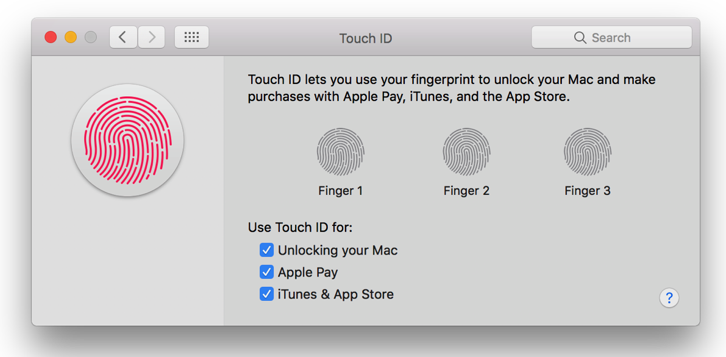Click the Finger 1 fingerprint icon
This screenshot has height=357, width=726.
pyautogui.click(x=341, y=151)
